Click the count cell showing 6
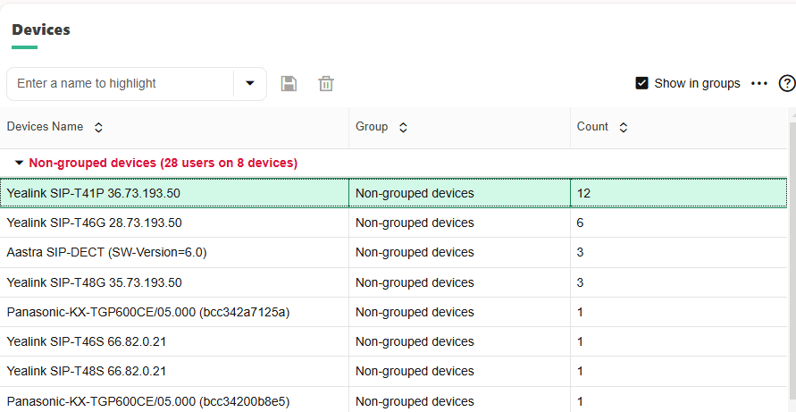 click(x=679, y=223)
